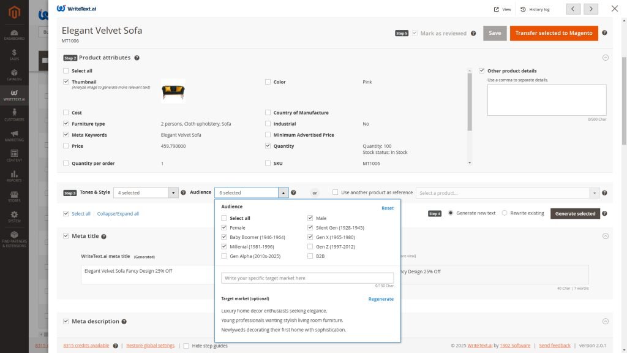
Task: Click the specific target market field
Action: click(307, 278)
